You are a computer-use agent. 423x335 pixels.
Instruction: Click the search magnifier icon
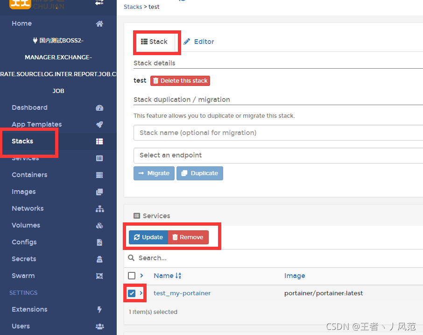point(131,258)
